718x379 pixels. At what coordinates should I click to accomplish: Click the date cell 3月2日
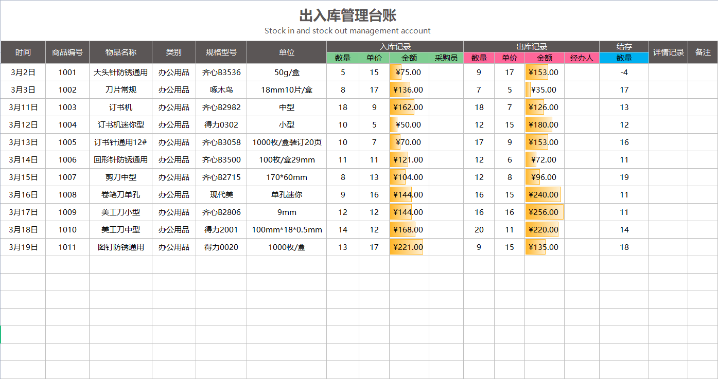click(x=23, y=72)
